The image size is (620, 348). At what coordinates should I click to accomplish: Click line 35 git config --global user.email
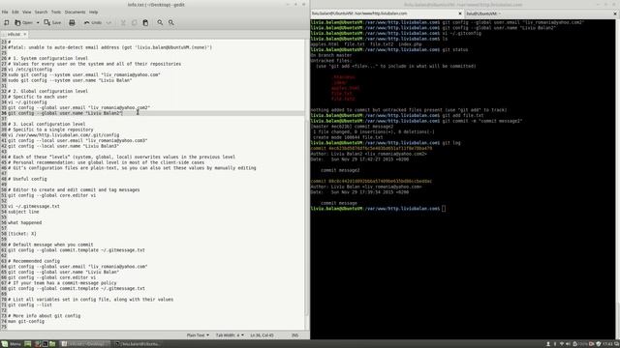click(x=78, y=107)
